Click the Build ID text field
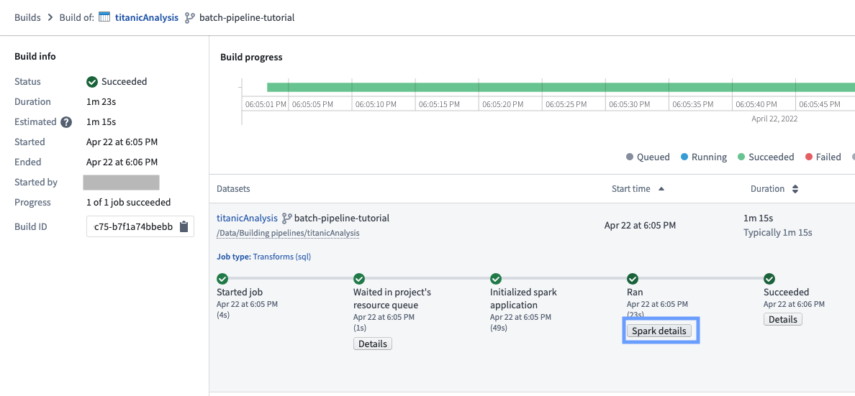The height and width of the screenshot is (396, 855). (x=140, y=226)
